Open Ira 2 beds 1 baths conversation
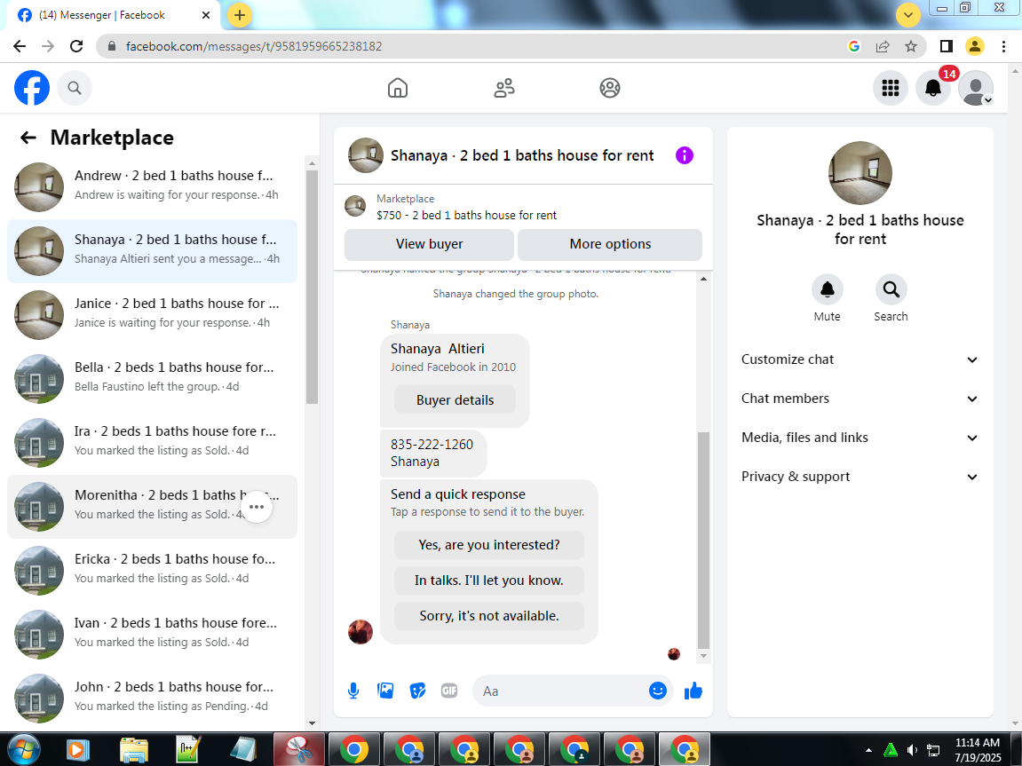Image resolution: width=1022 pixels, height=766 pixels. [152, 442]
